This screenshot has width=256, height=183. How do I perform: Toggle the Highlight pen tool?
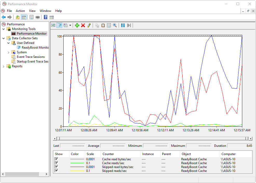pos(89,25)
